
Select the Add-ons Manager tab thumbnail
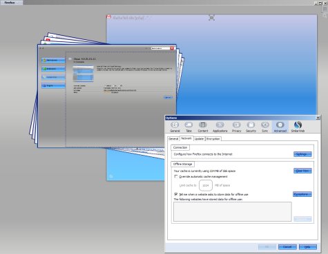tap(107, 96)
